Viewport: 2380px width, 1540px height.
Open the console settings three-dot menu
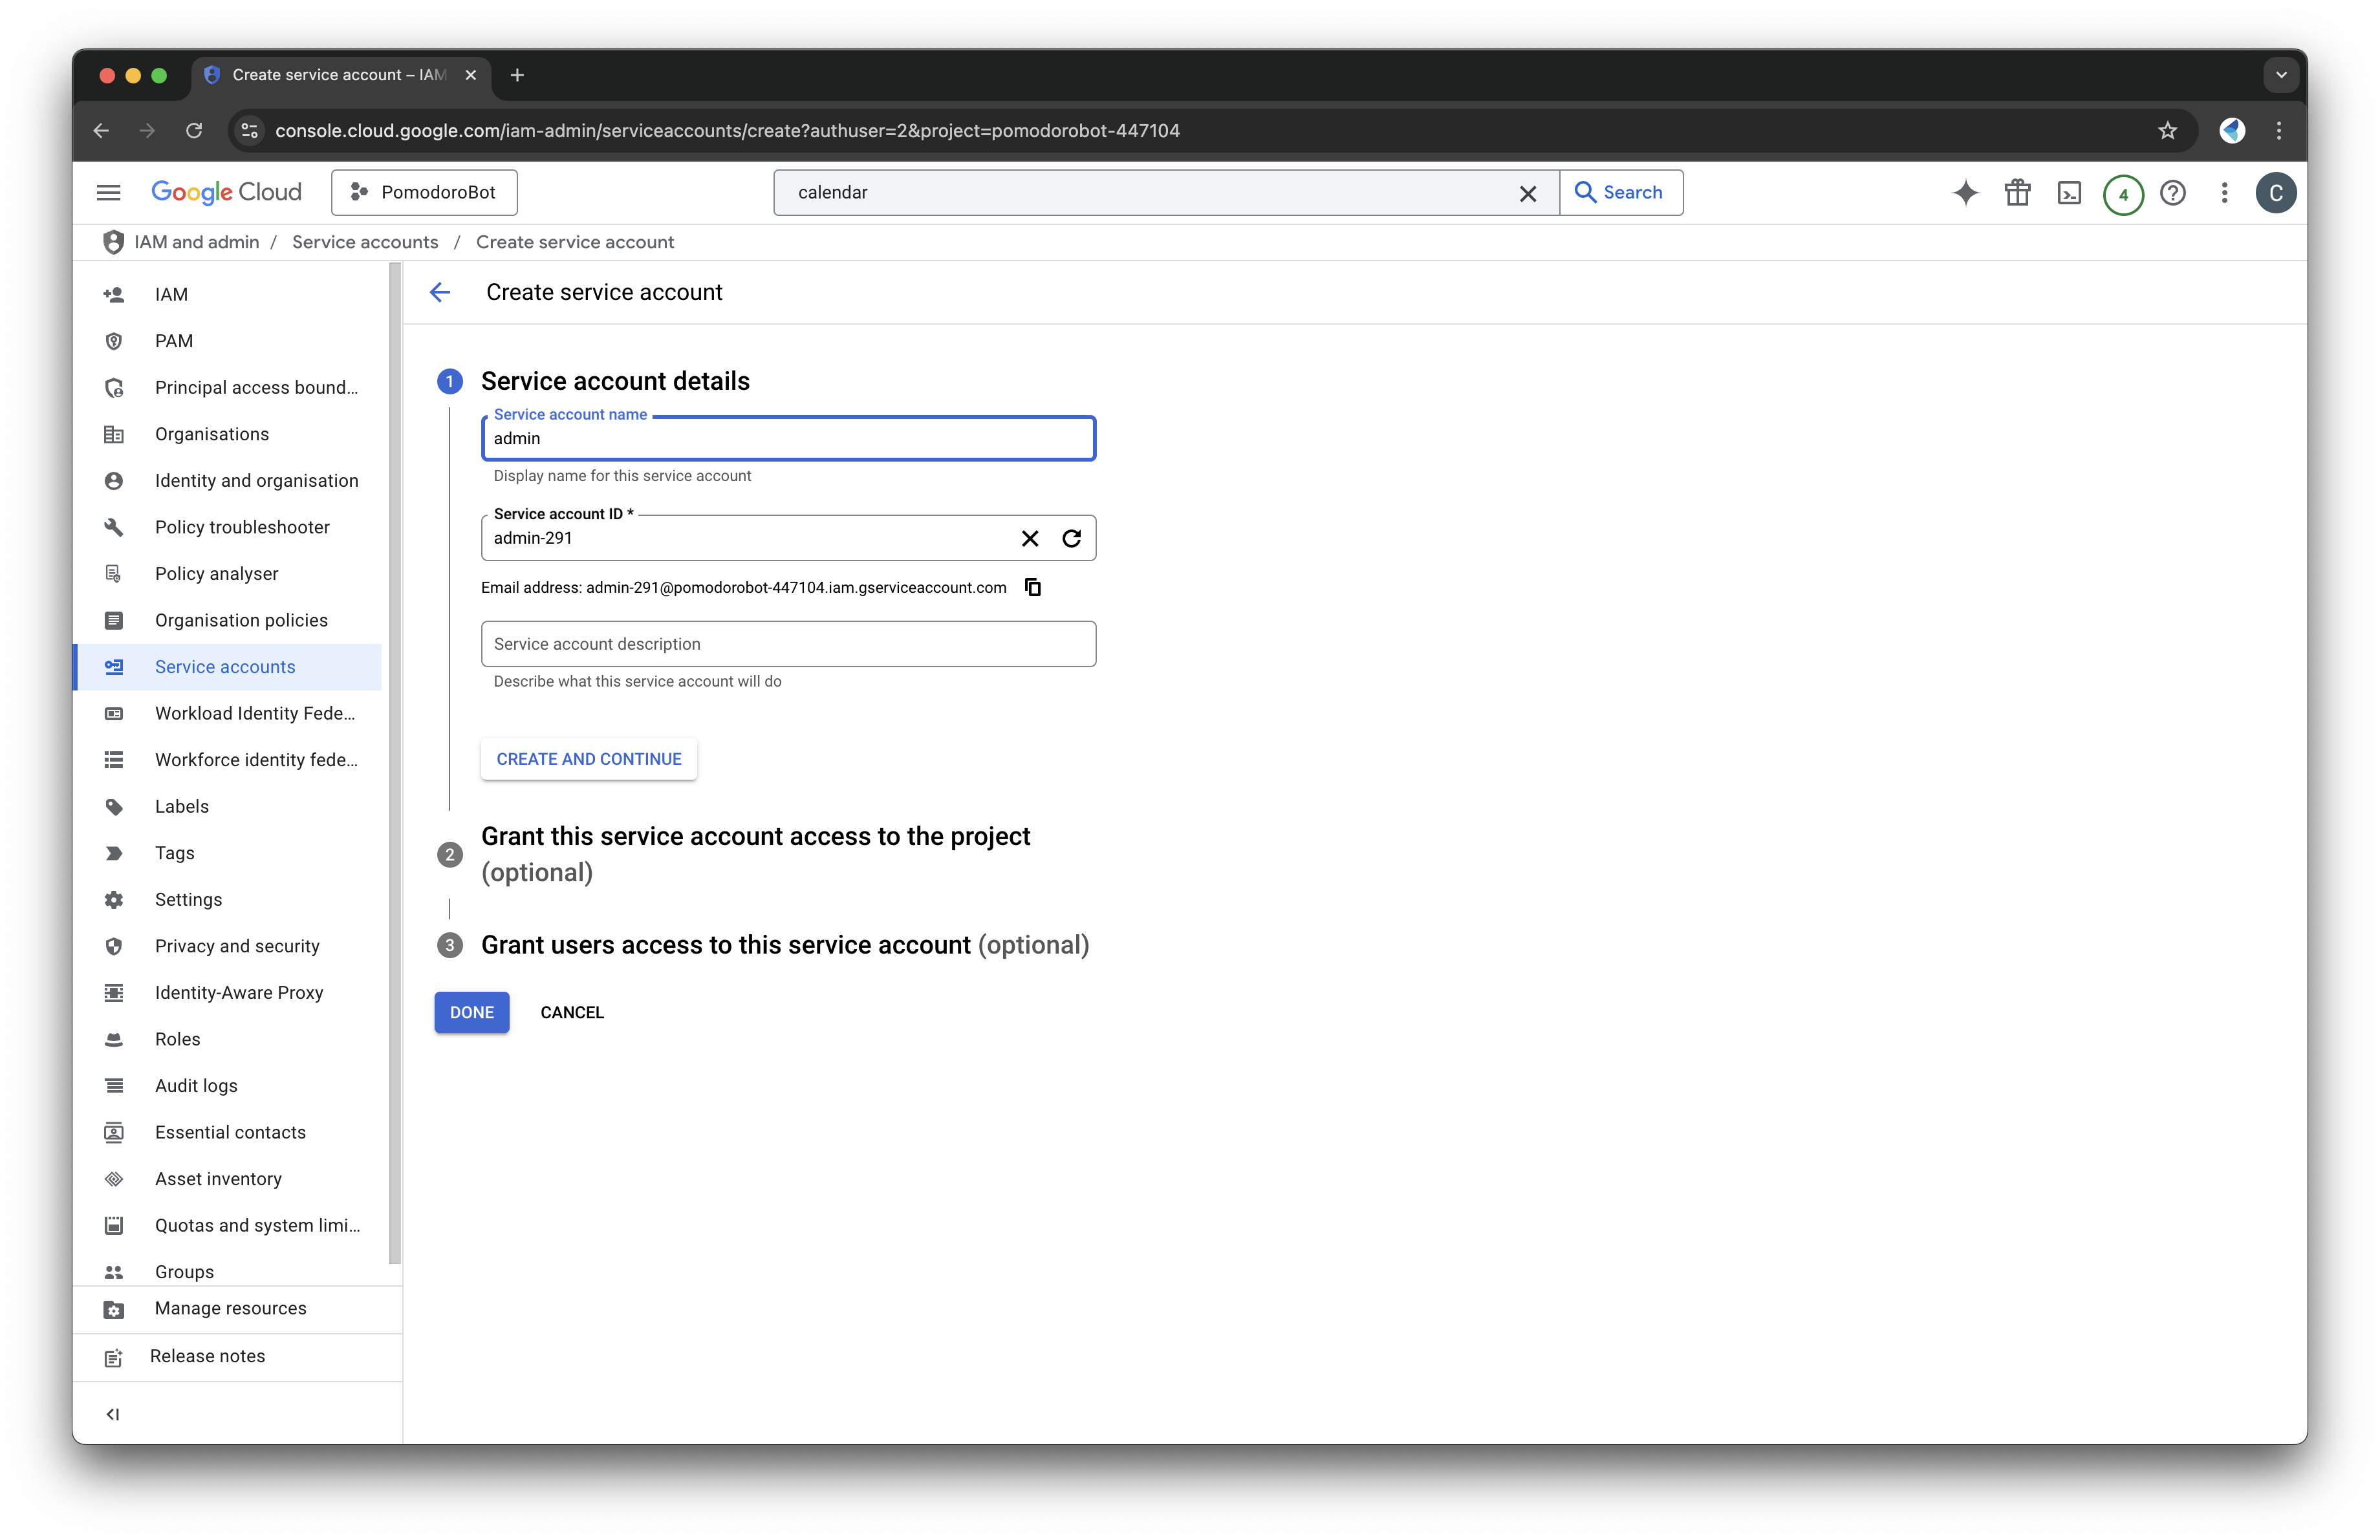(2224, 192)
